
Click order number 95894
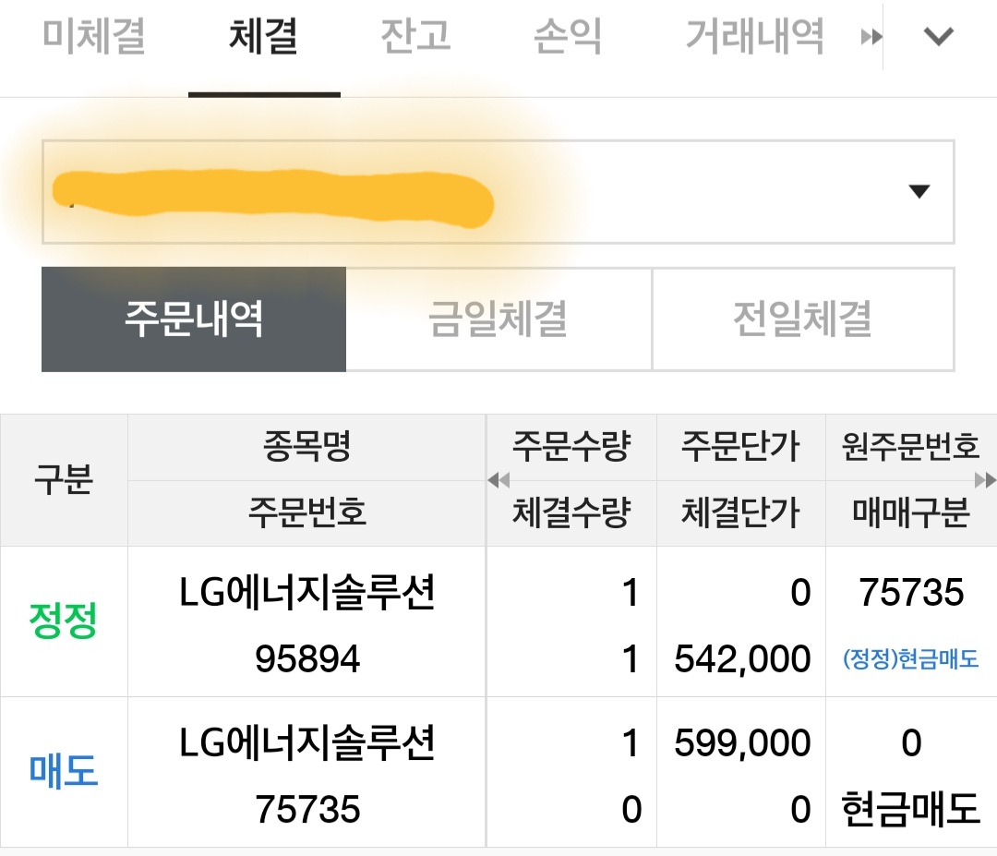click(x=307, y=658)
